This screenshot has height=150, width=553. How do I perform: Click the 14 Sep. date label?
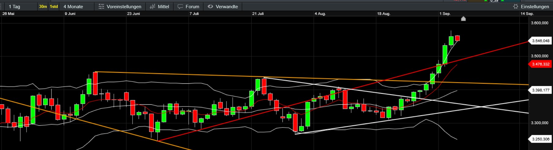[x=527, y=14]
